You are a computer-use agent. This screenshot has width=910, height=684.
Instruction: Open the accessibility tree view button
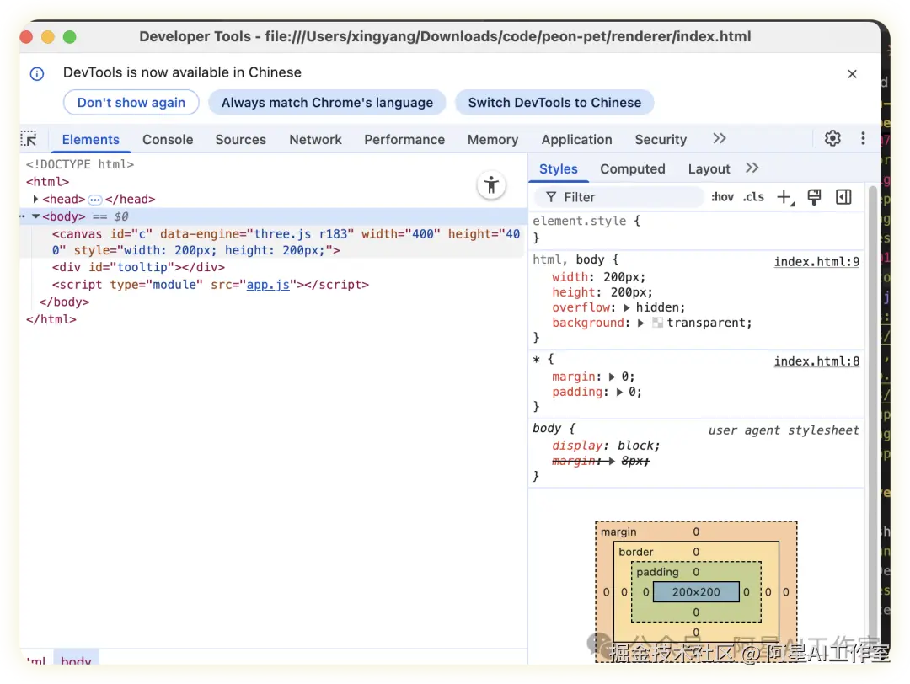[x=491, y=185]
